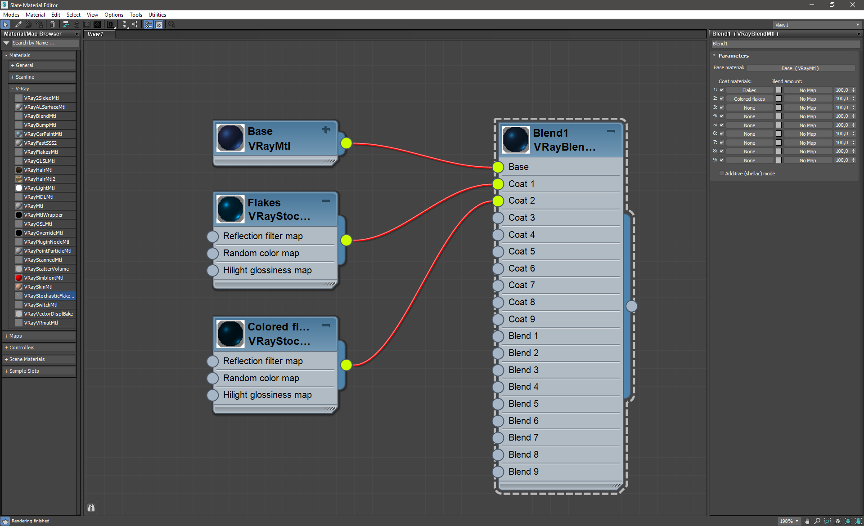Open the Material menu
Image resolution: width=864 pixels, height=526 pixels.
tap(35, 15)
